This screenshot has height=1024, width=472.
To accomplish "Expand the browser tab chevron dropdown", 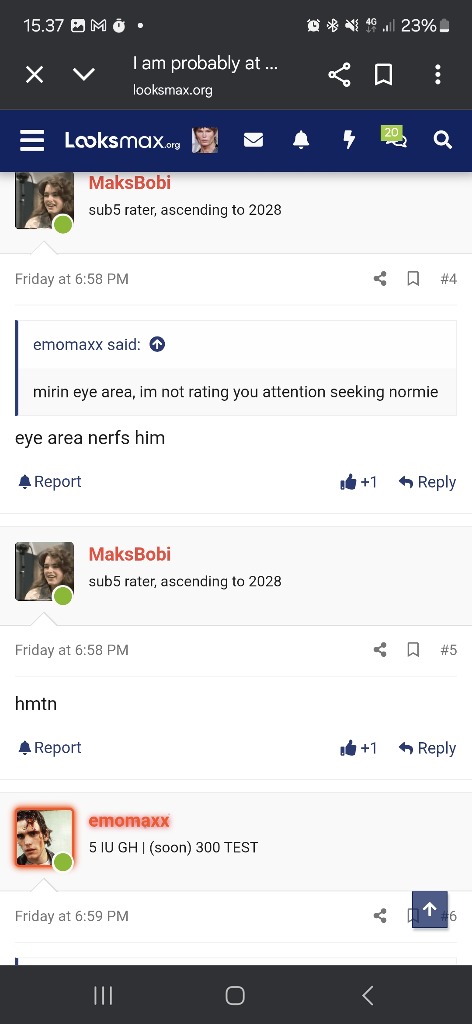I will [x=84, y=74].
